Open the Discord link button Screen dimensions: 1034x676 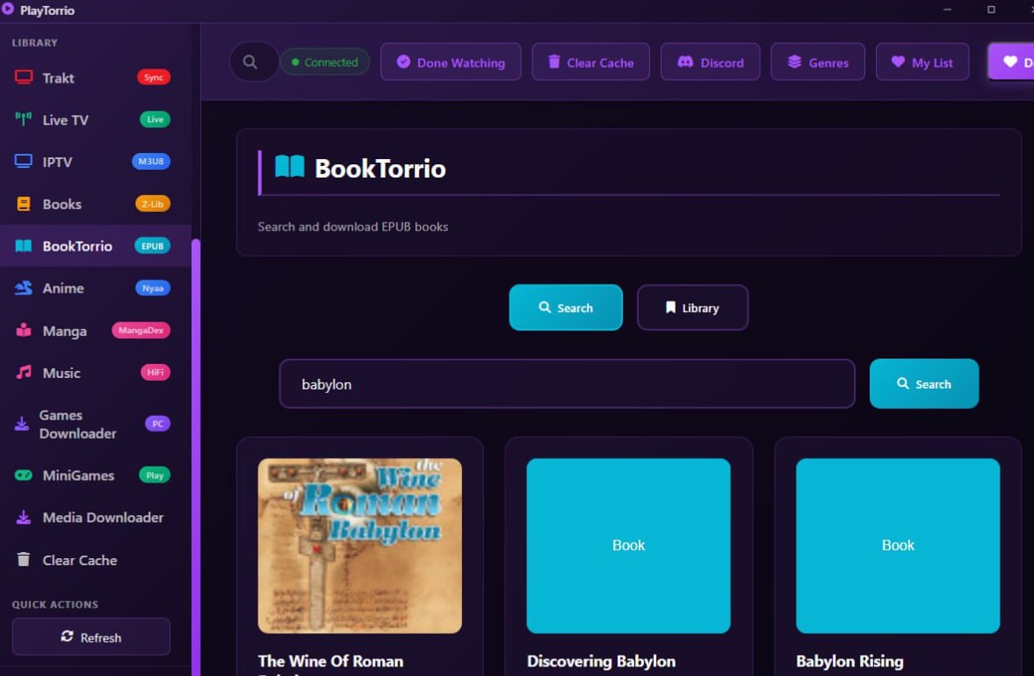[x=710, y=62]
